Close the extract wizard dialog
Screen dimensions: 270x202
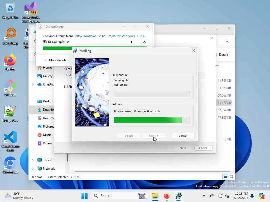pos(212,38)
